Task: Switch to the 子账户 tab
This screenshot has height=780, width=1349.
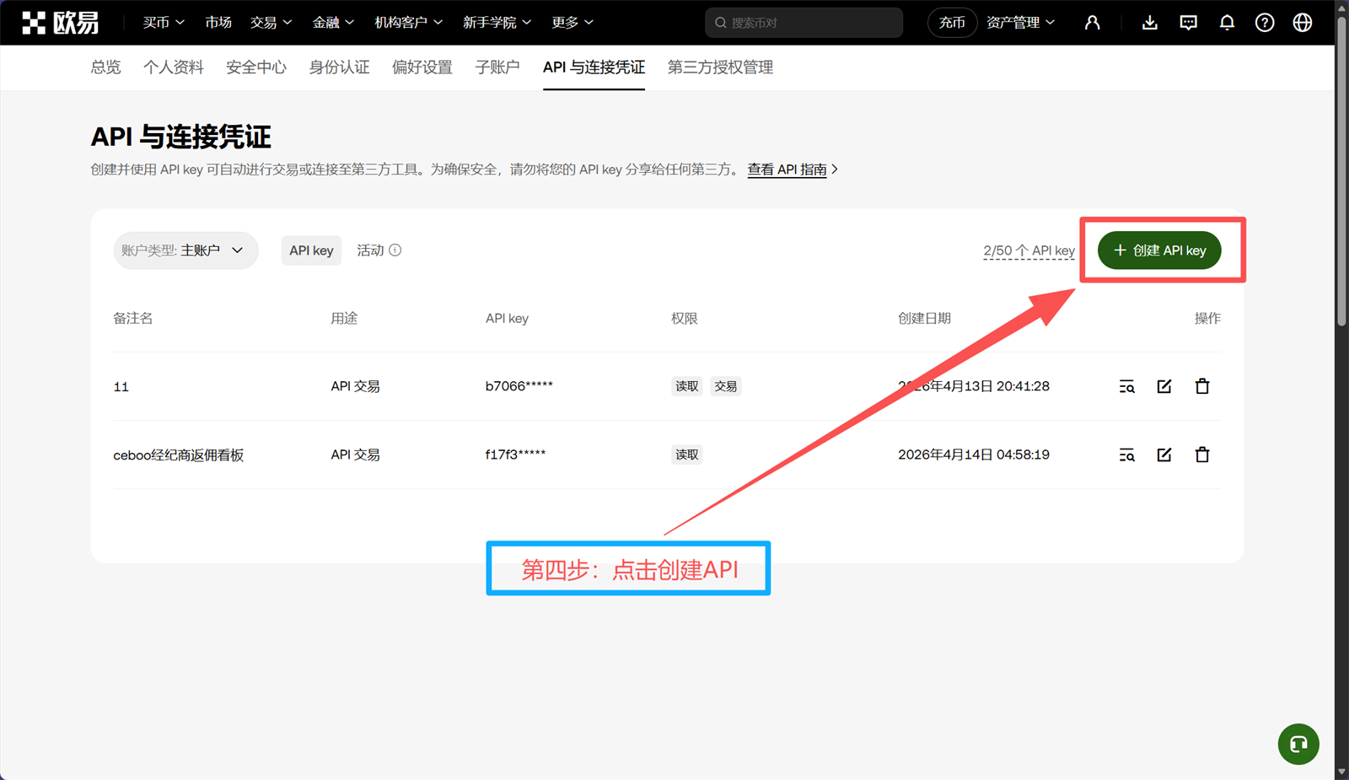Action: [497, 67]
